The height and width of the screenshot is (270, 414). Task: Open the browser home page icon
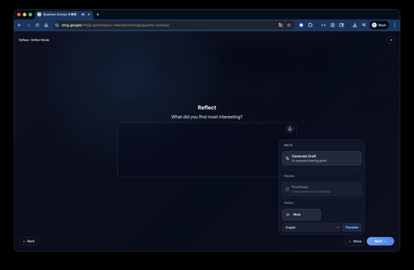(x=46, y=25)
